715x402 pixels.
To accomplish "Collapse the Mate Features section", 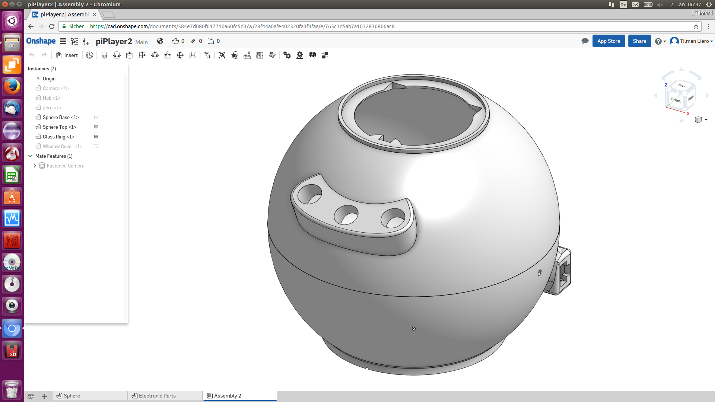I will tap(31, 156).
